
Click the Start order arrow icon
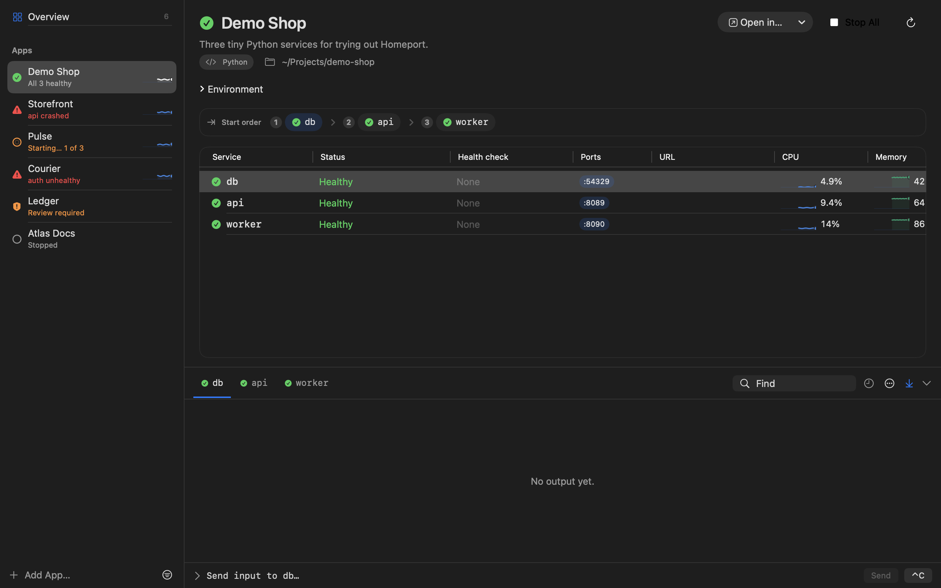click(211, 122)
